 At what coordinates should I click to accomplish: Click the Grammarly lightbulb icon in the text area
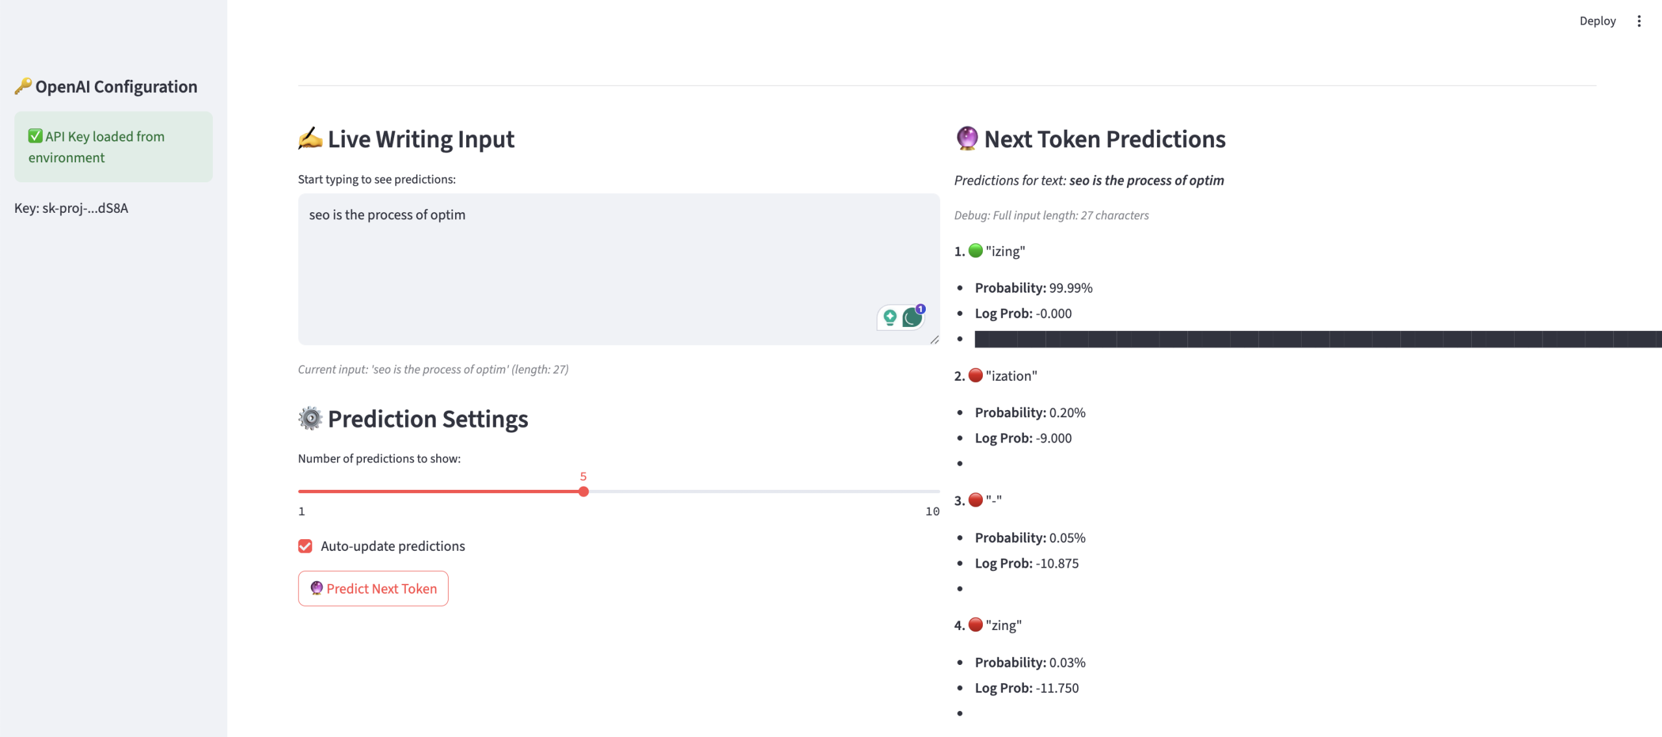pos(890,317)
